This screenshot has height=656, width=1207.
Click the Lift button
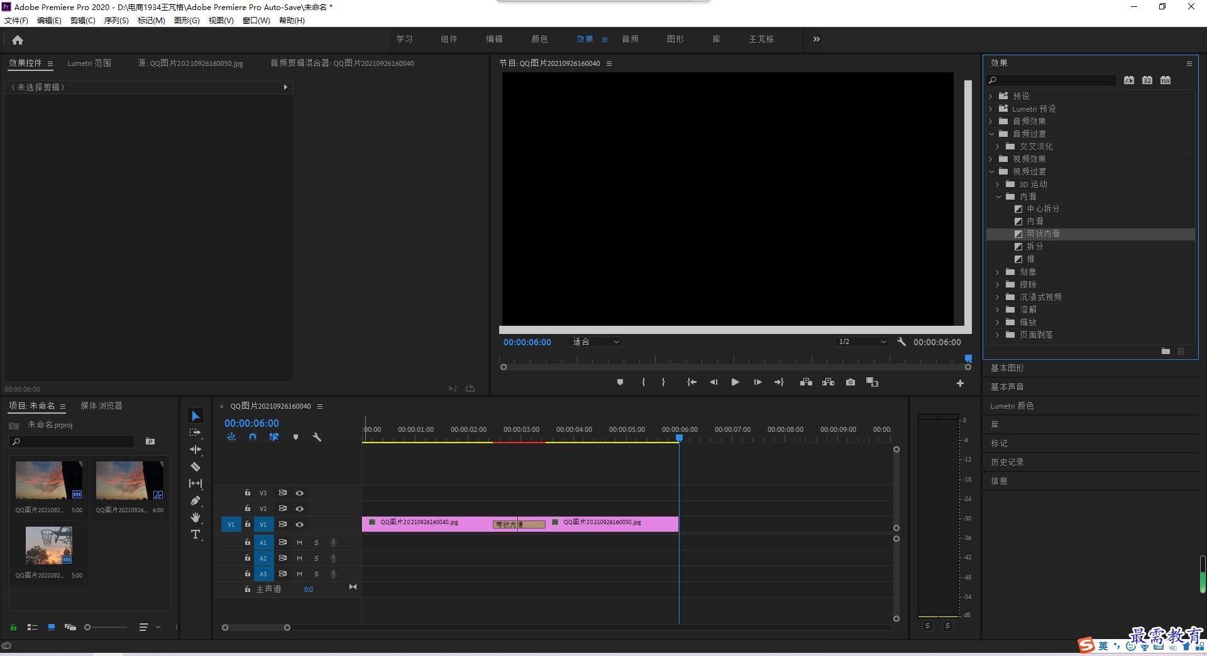pos(806,382)
